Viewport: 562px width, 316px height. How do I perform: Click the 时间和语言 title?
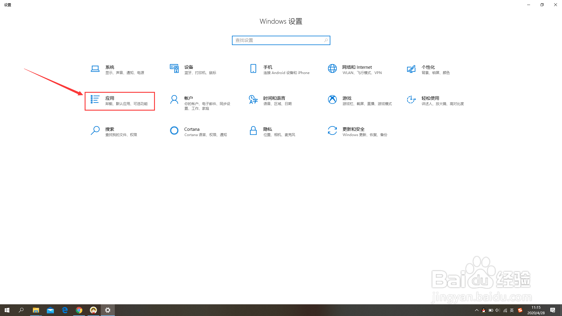pos(274,98)
